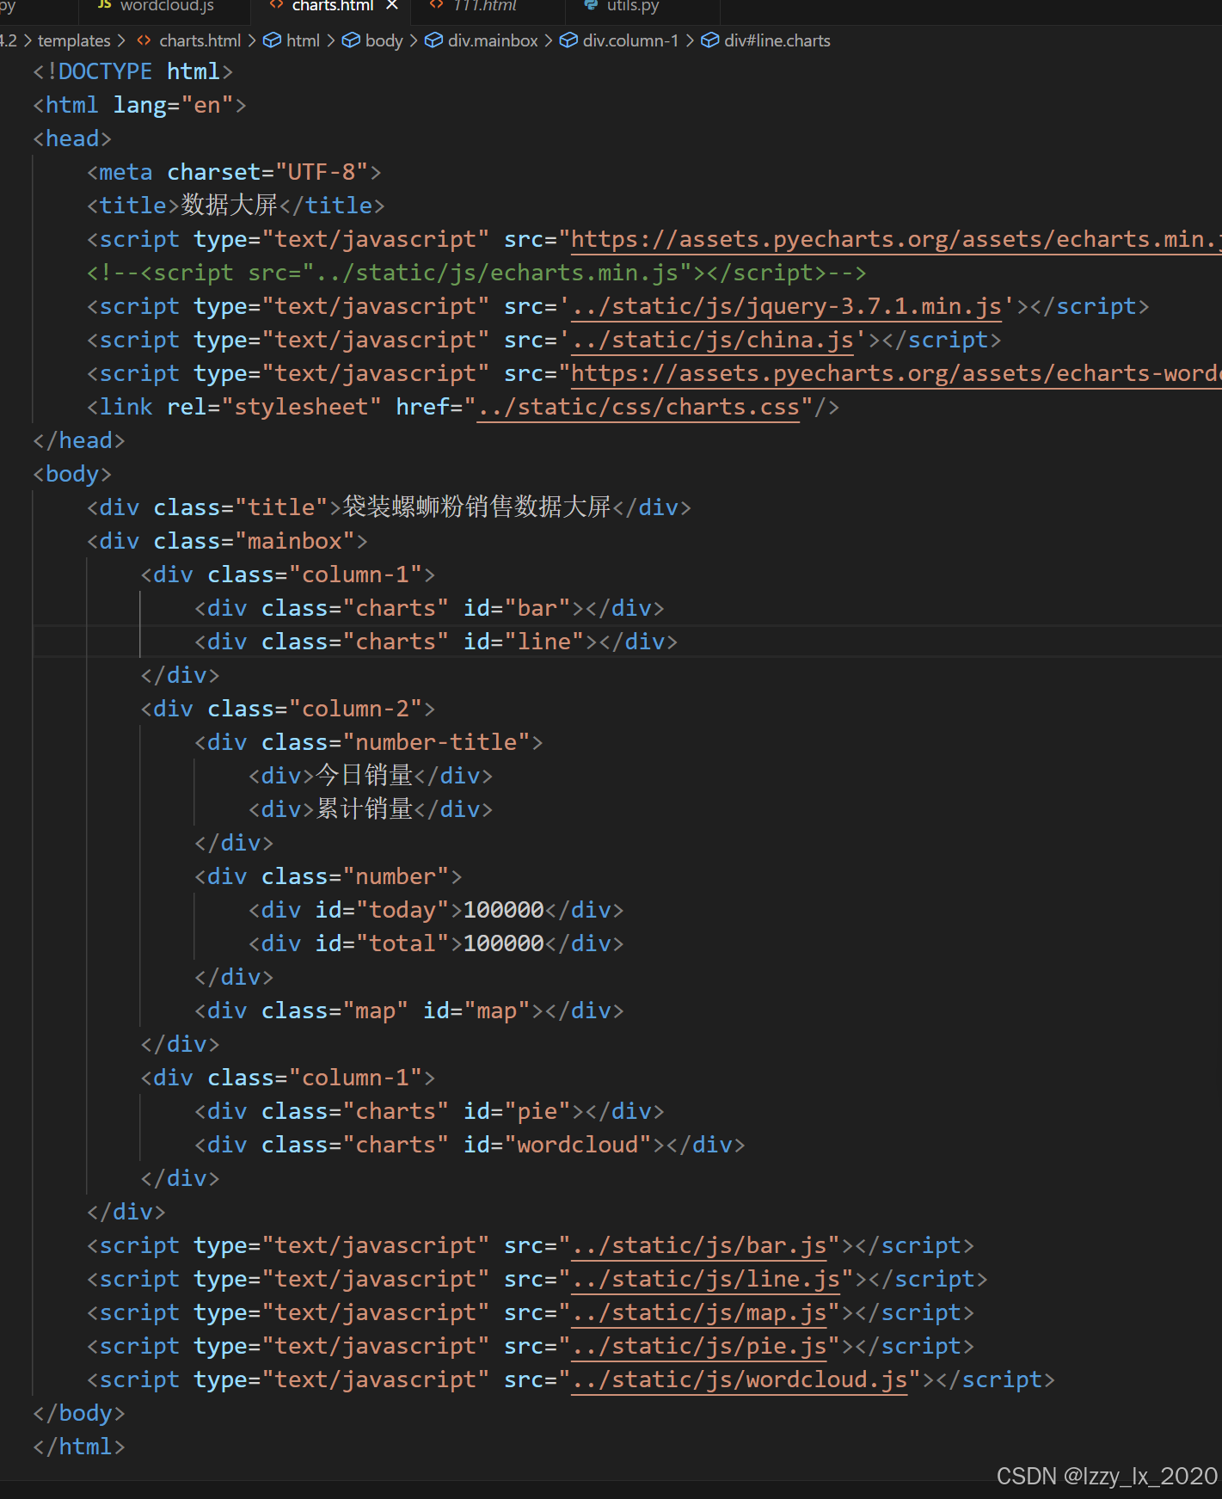
Task: Open the templates breadcrumb folder
Action: 74,40
